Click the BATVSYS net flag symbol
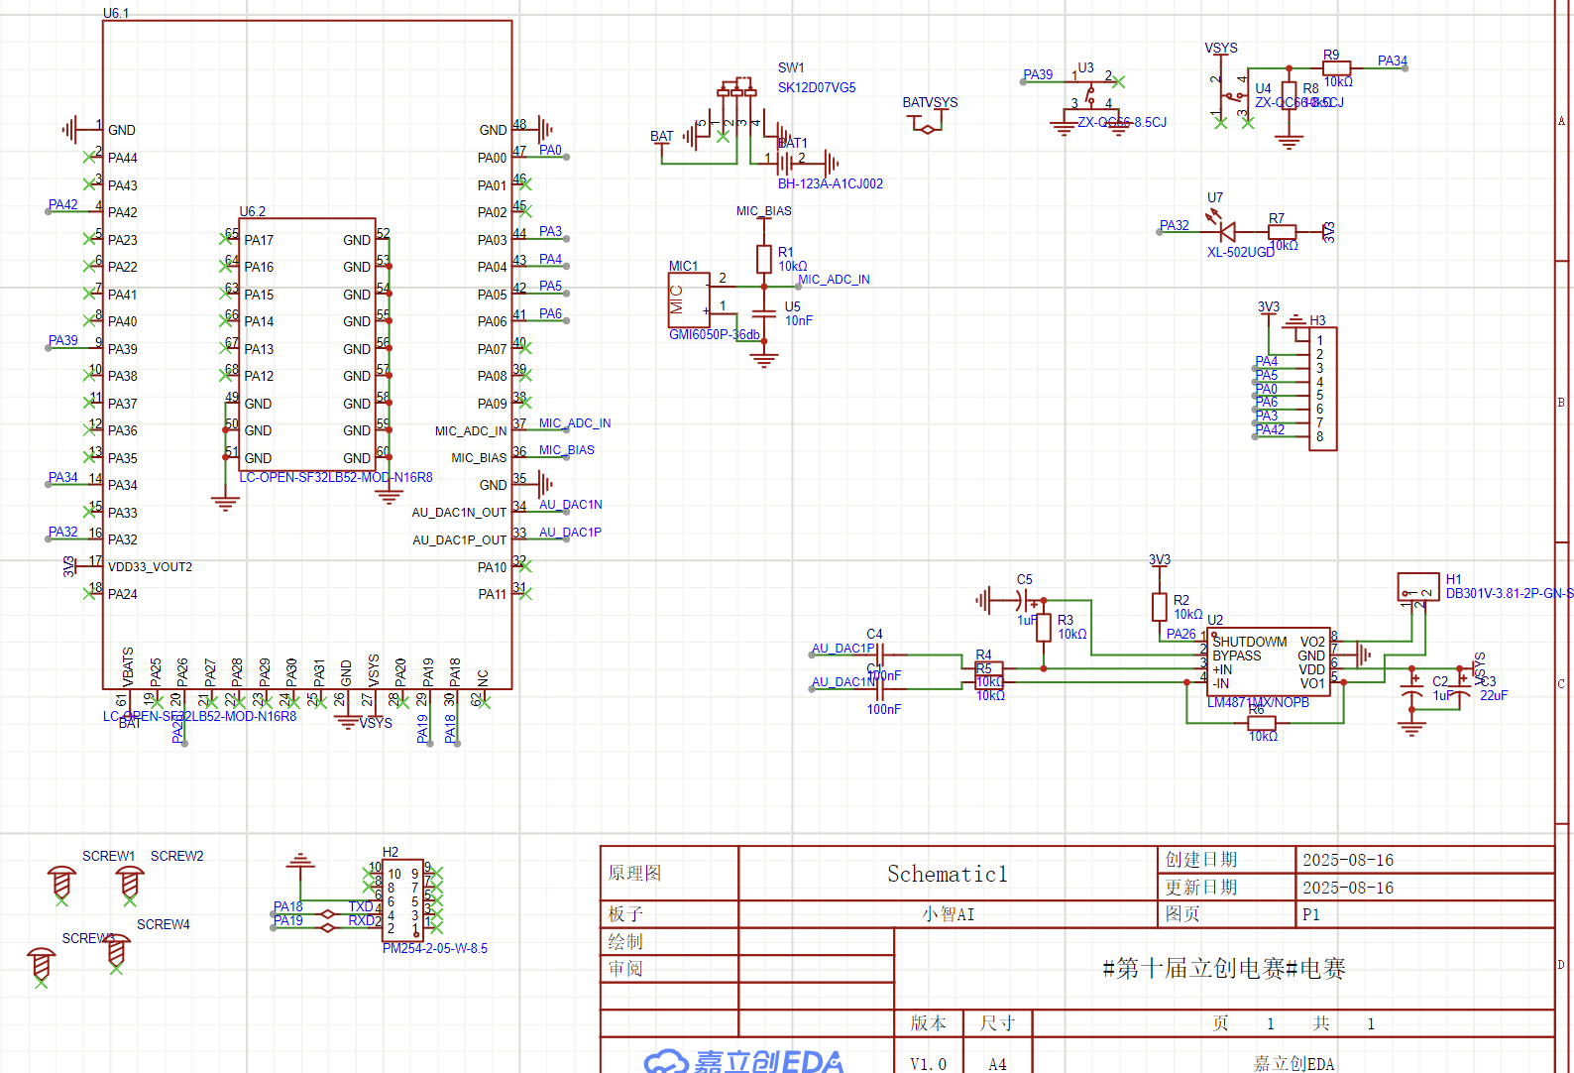The height and width of the screenshot is (1073, 1574). (928, 124)
